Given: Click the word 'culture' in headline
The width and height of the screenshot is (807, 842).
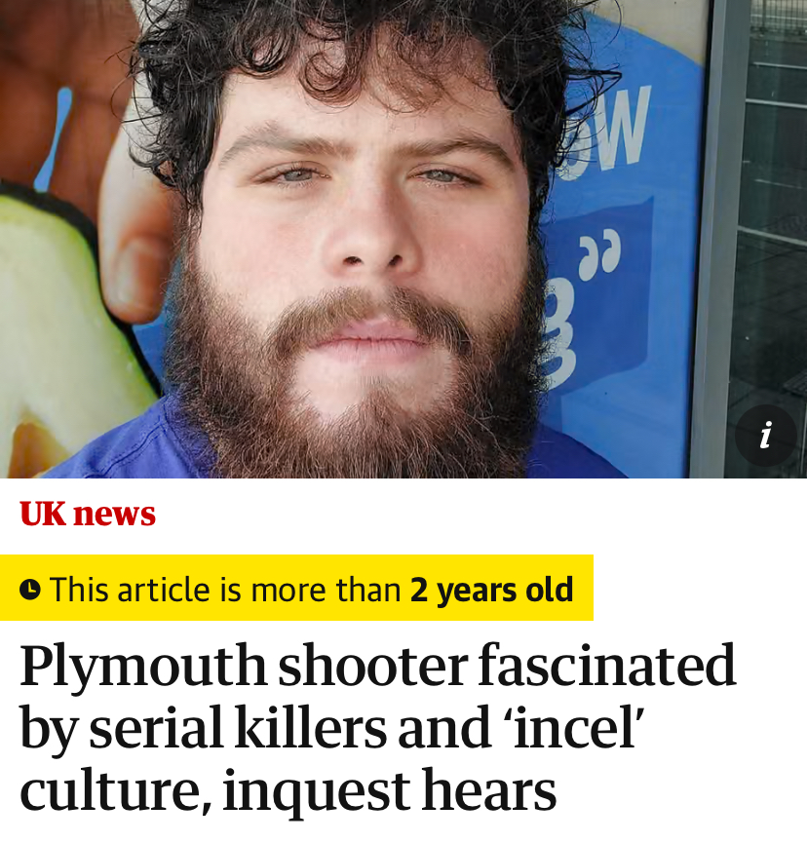Looking at the screenshot, I should (108, 791).
